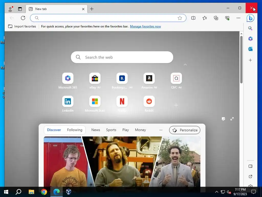The image size is (262, 197).
Task: Toggle split screen view
Action: [x=193, y=18]
